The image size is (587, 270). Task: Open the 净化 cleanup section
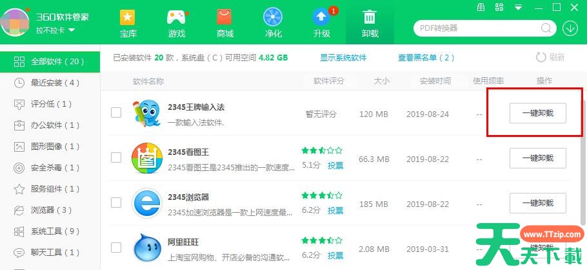tap(273, 23)
